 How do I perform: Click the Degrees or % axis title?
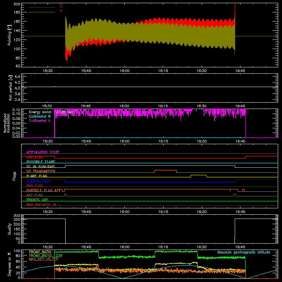click(10, 264)
